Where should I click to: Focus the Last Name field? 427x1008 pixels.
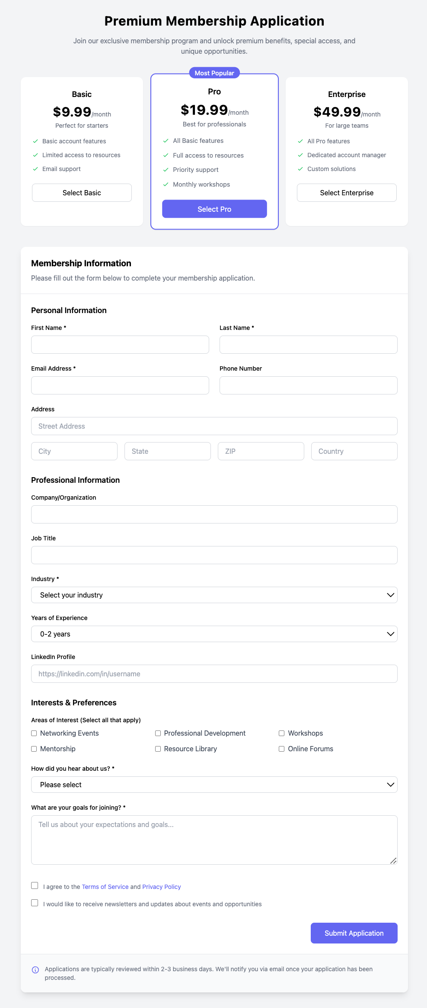coord(309,345)
